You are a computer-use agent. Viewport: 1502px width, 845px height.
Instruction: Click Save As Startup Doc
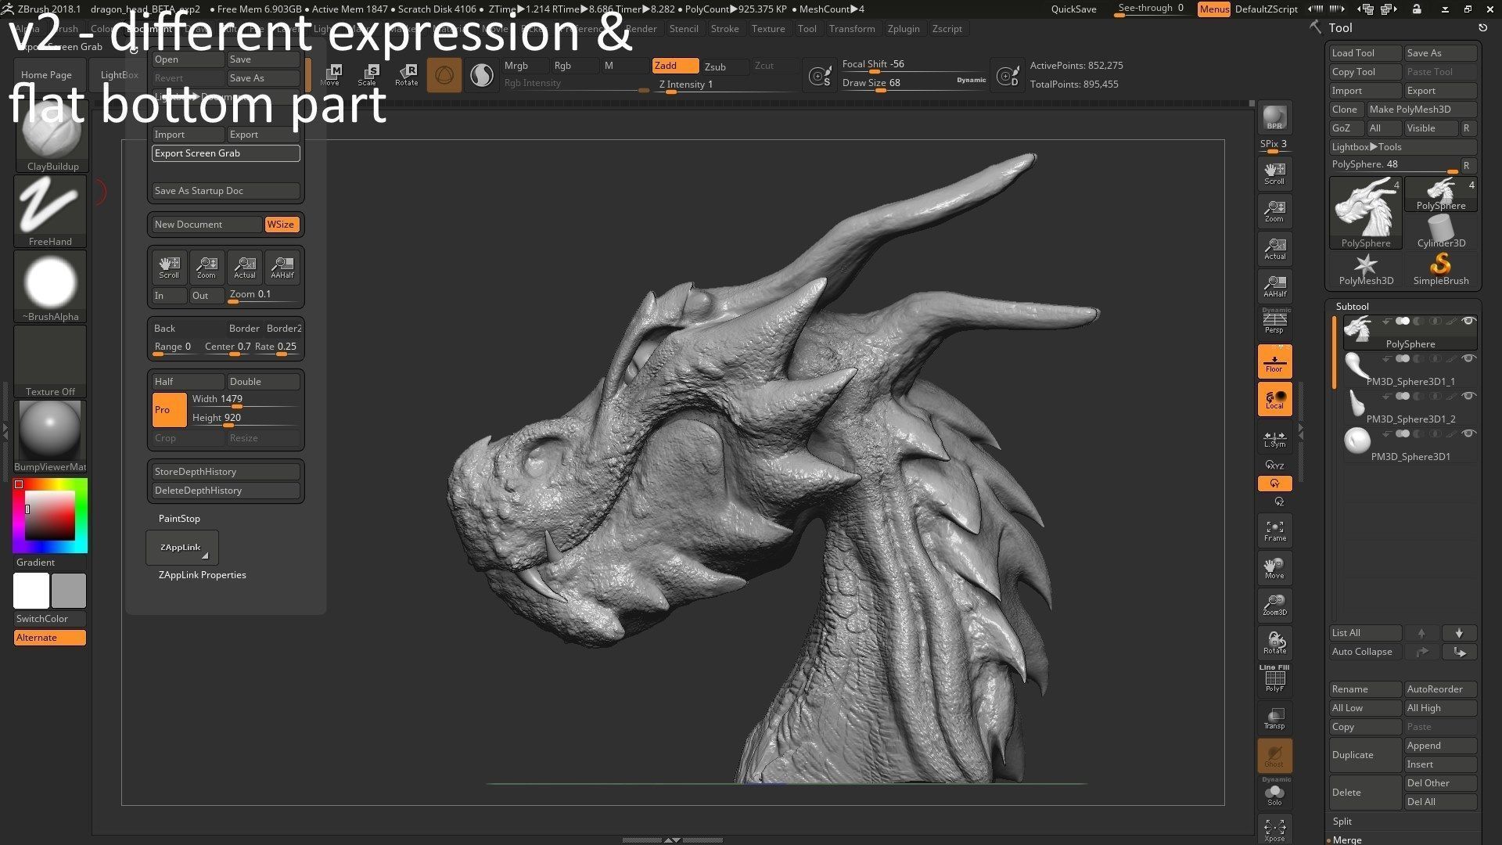[x=225, y=191]
